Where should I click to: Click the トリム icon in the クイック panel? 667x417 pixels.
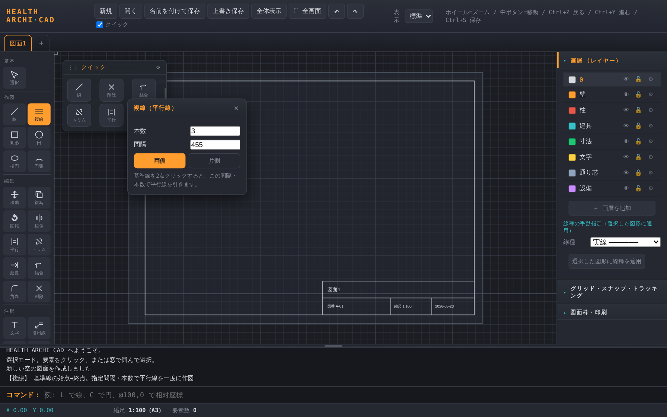click(x=79, y=115)
